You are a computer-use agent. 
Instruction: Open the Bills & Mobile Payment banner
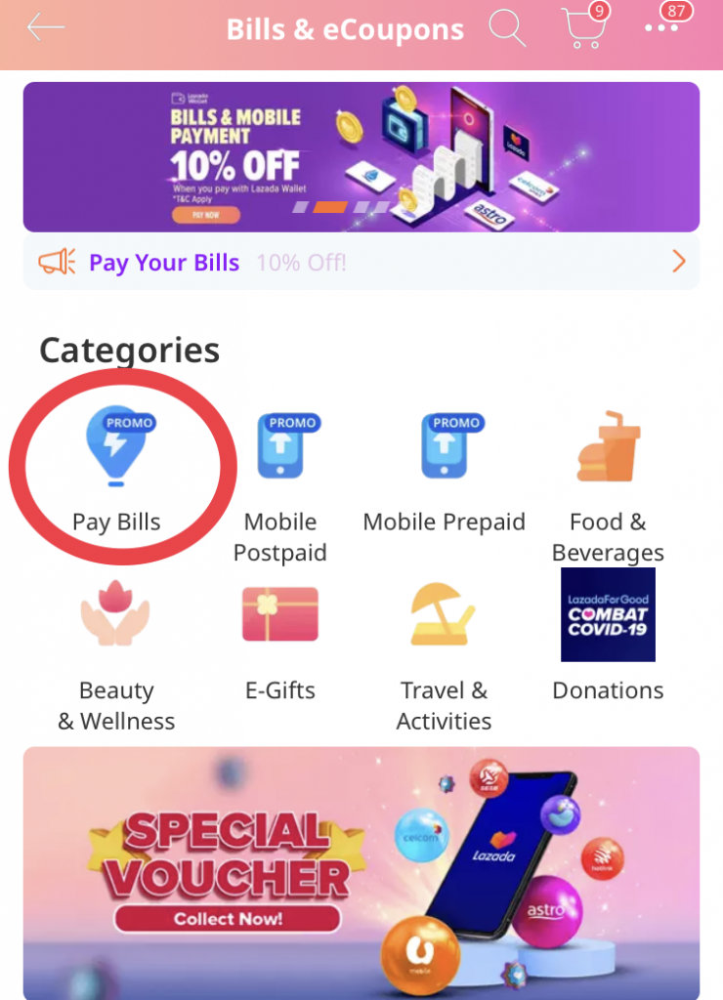[361, 157]
